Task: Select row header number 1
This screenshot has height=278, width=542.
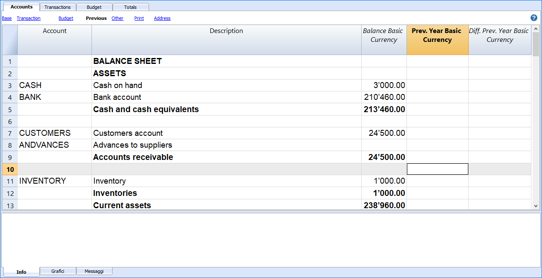Action: (x=10, y=61)
